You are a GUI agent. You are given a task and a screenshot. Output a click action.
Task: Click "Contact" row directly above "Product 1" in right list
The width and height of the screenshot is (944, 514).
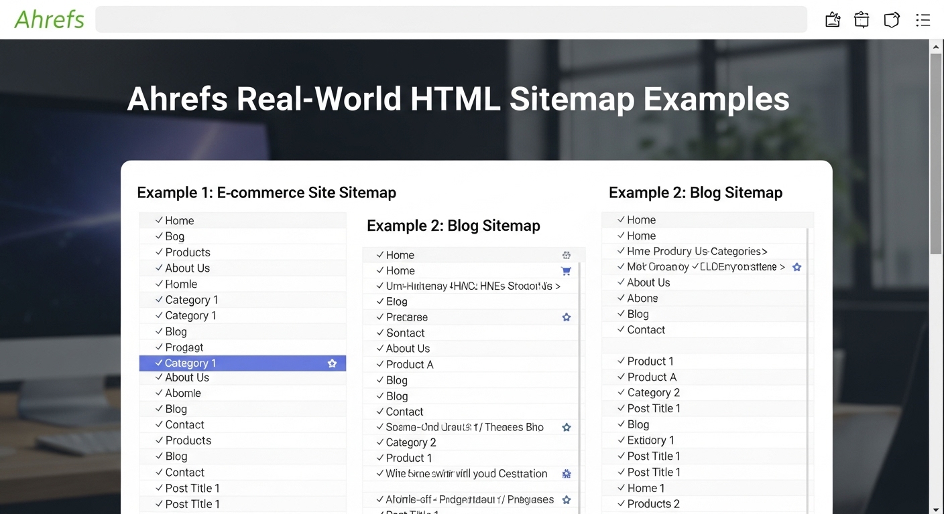point(705,330)
